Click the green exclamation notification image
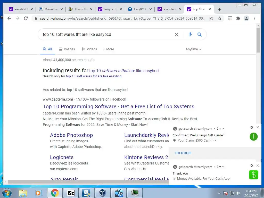 tap(254, 137)
